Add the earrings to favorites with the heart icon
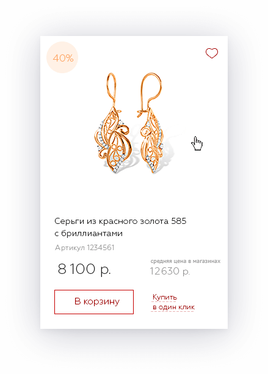The height and width of the screenshot is (374, 268). pyautogui.click(x=212, y=53)
